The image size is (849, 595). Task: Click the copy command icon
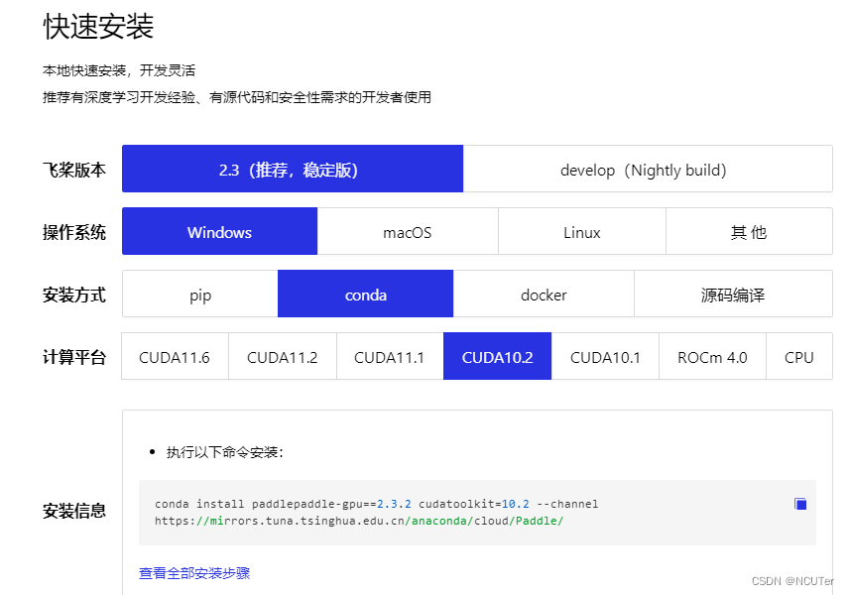[x=799, y=504]
